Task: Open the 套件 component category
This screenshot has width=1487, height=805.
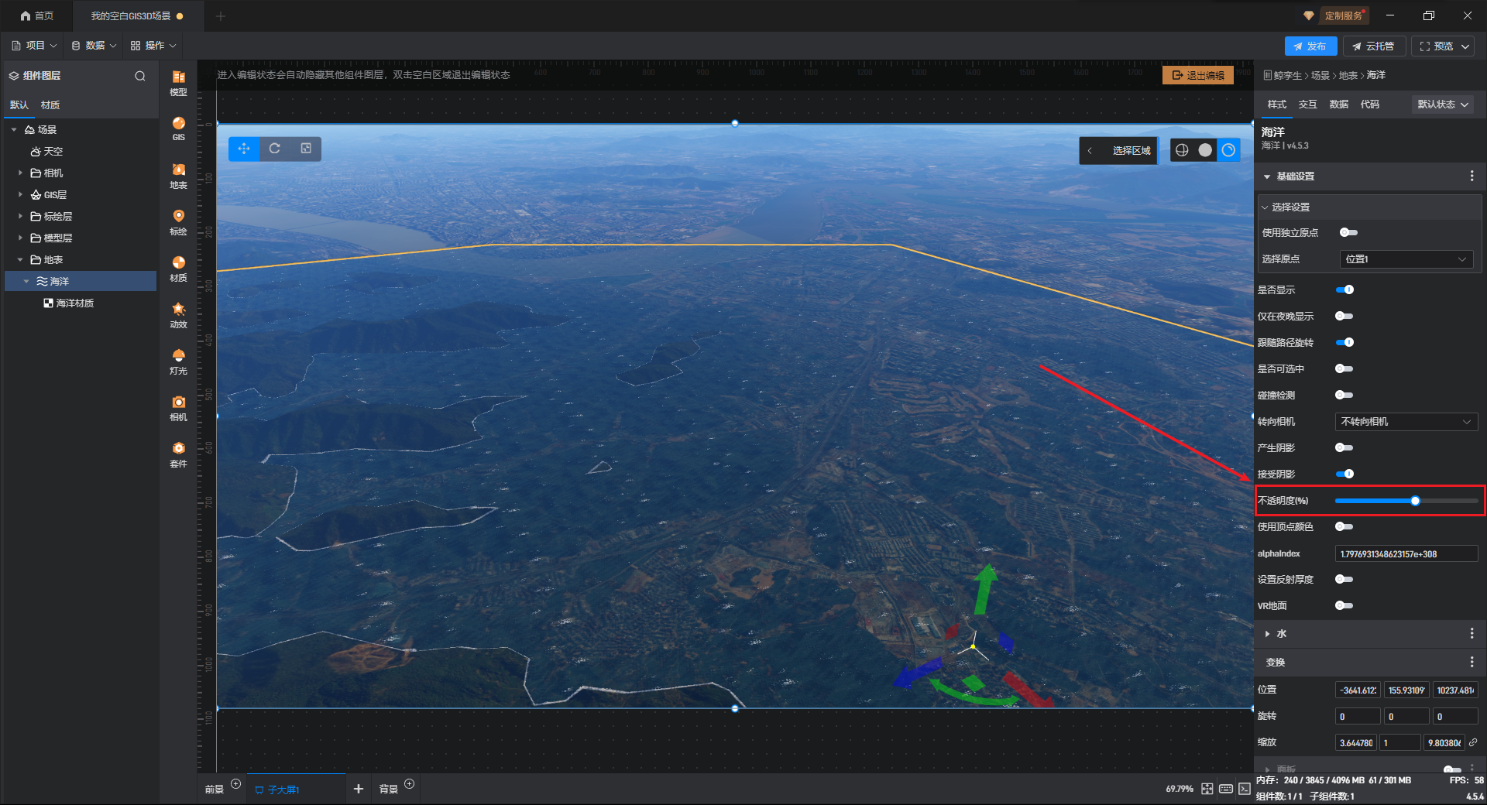Action: [x=178, y=454]
